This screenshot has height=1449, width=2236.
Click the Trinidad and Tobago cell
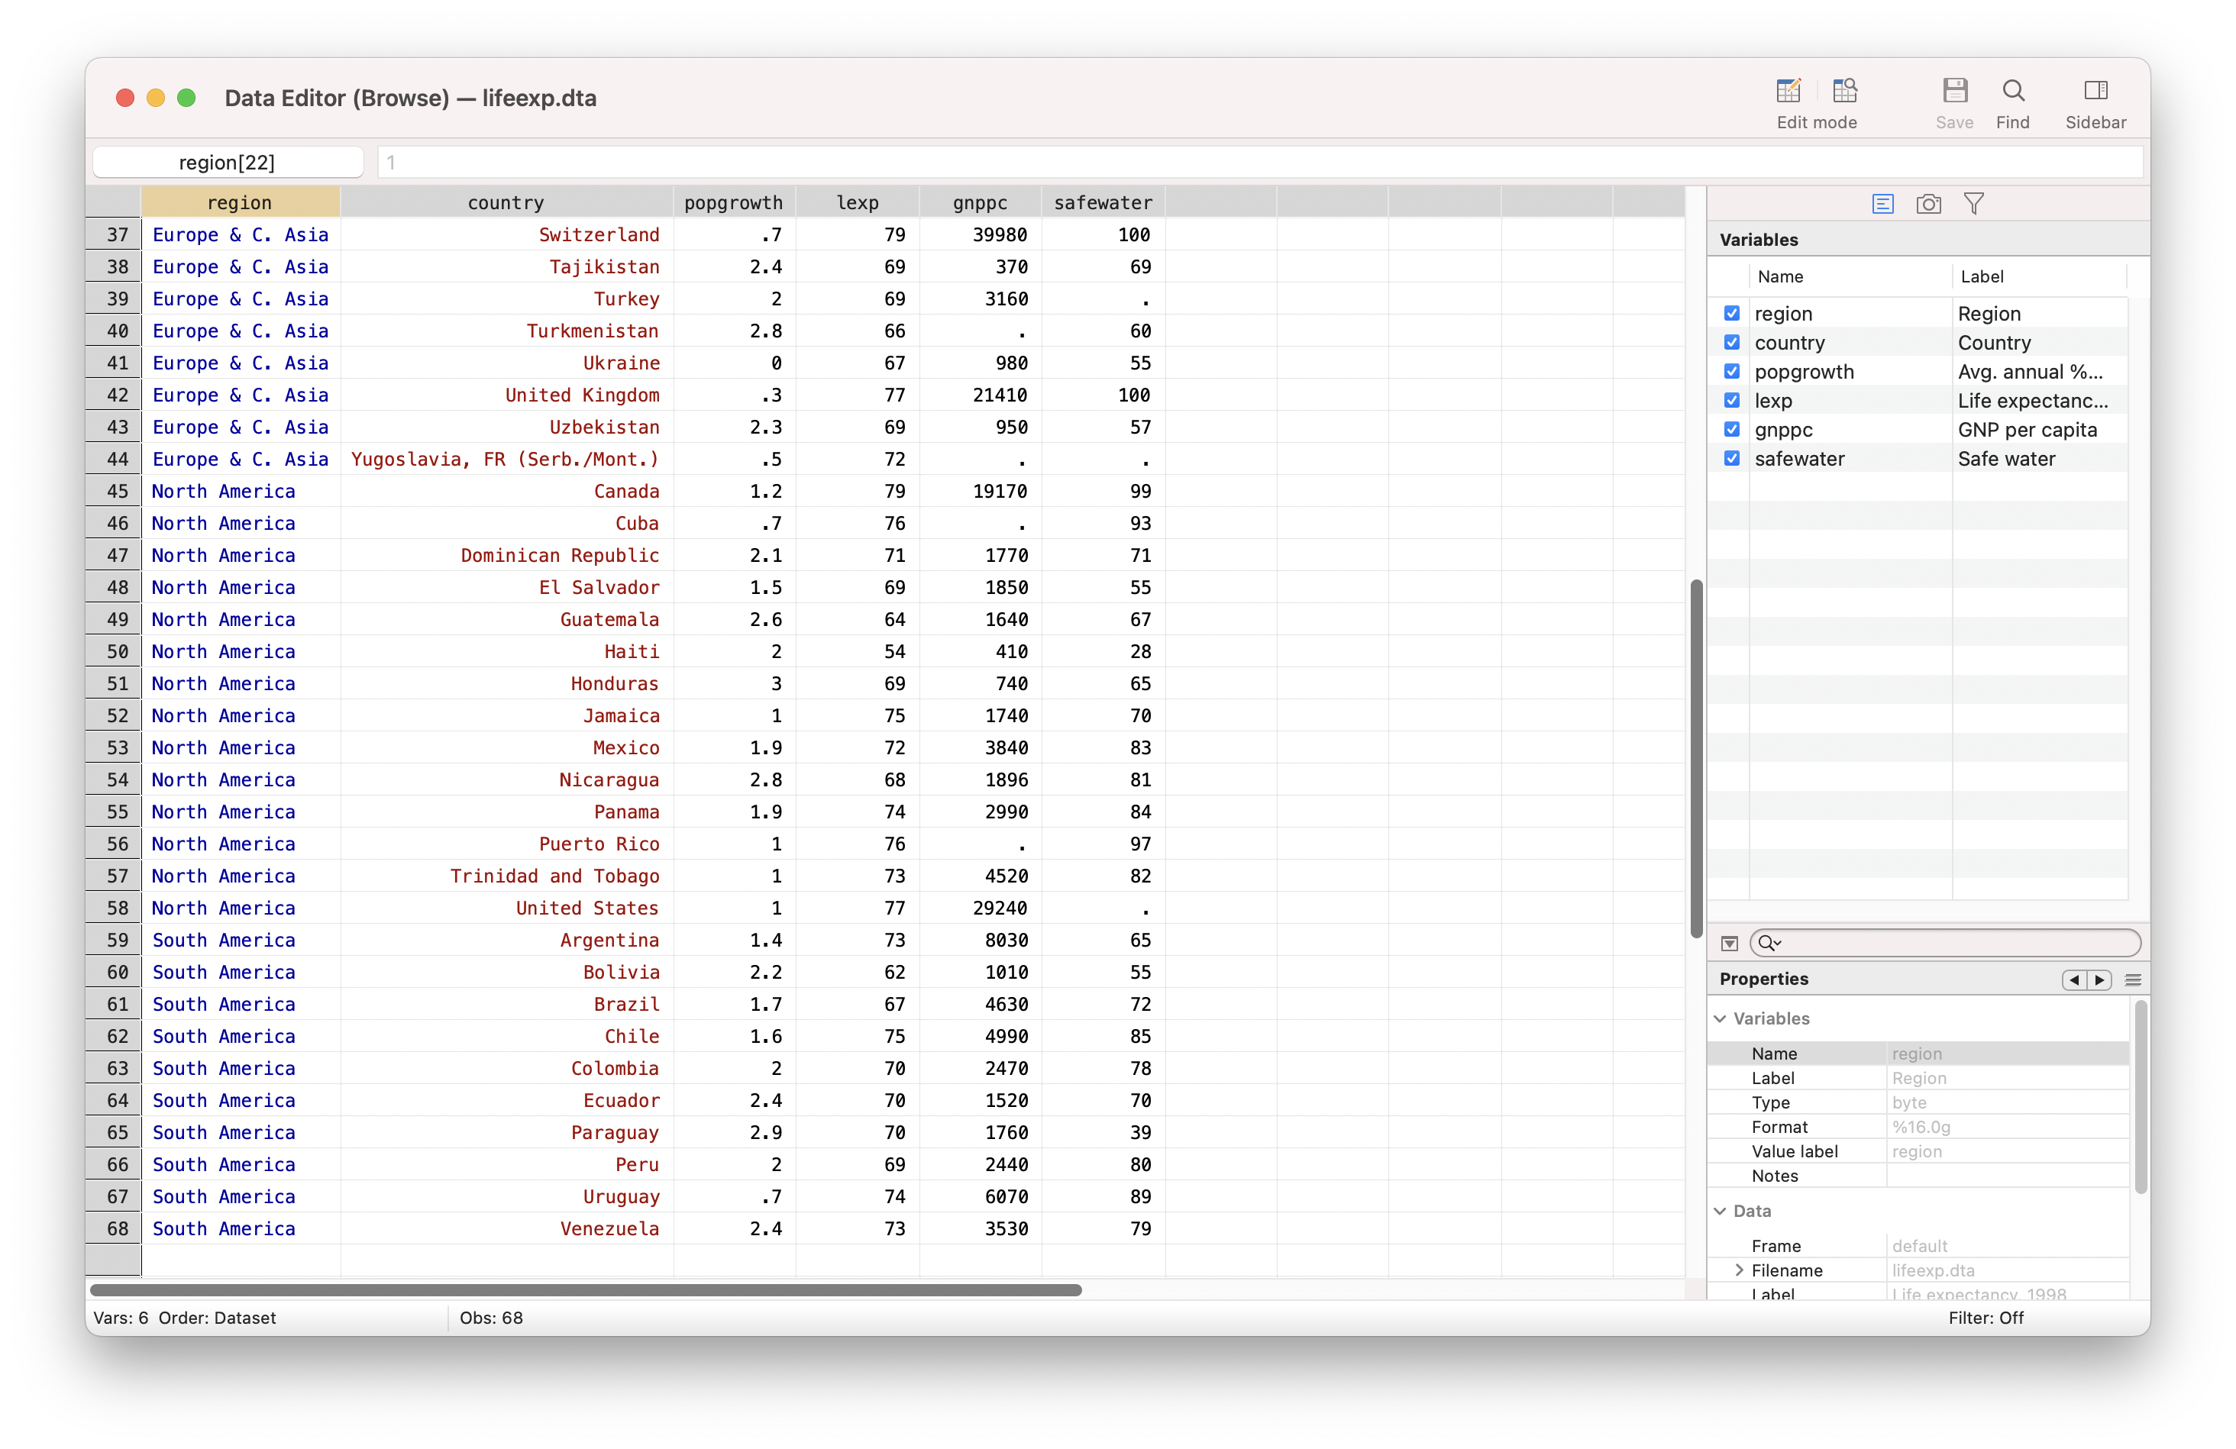point(506,876)
